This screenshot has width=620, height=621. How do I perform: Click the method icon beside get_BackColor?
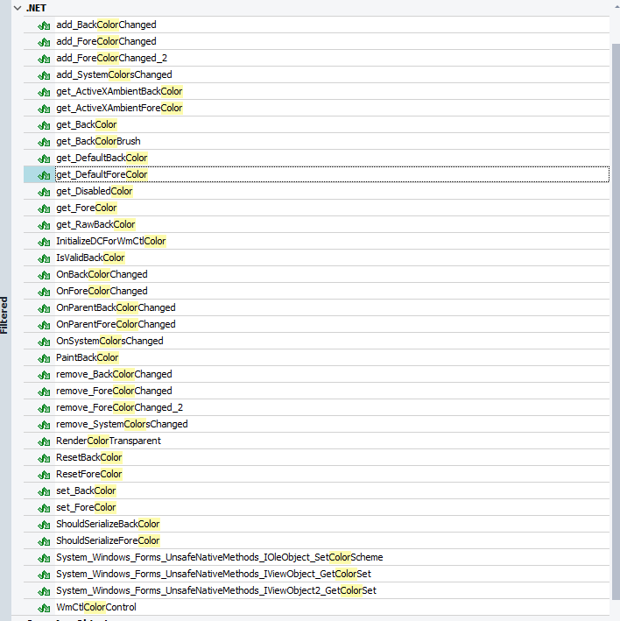44,124
